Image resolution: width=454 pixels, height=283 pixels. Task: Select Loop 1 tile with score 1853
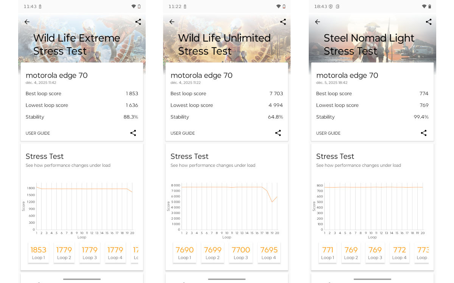38,253
